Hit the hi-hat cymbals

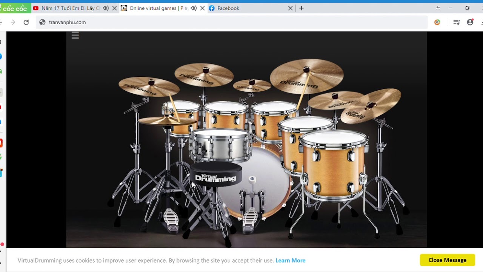click(167, 121)
